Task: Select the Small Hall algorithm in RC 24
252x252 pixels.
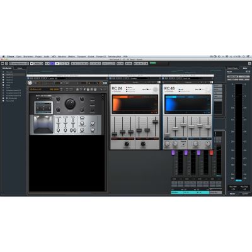Action: [x=130, y=89]
